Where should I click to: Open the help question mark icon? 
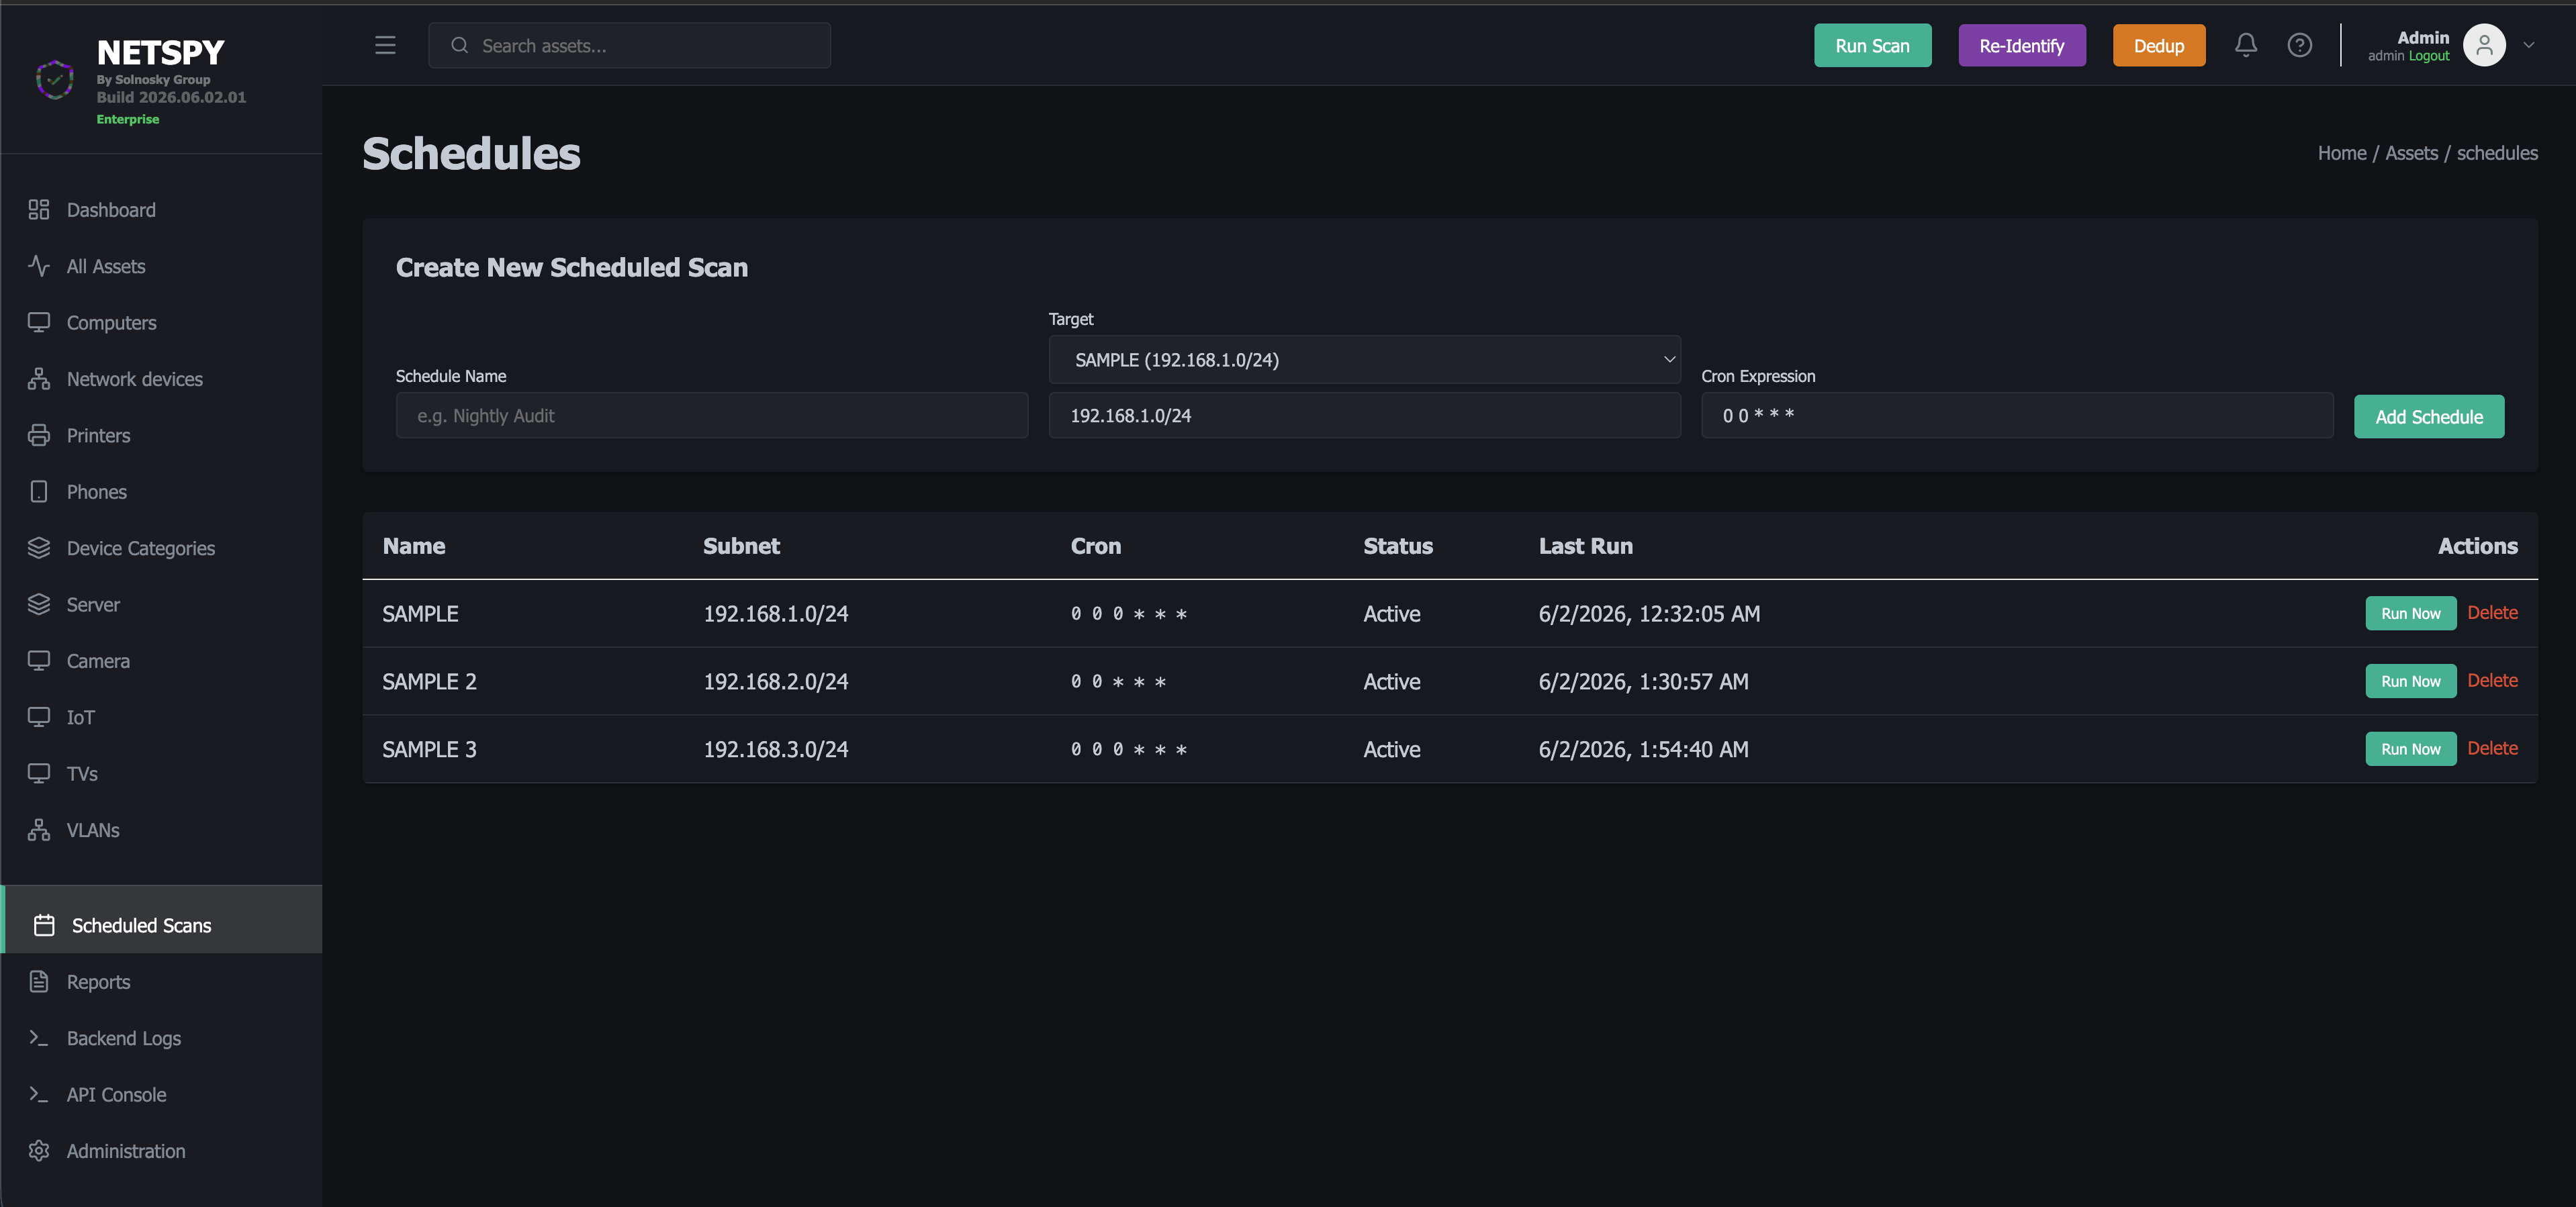pyautogui.click(x=2299, y=45)
